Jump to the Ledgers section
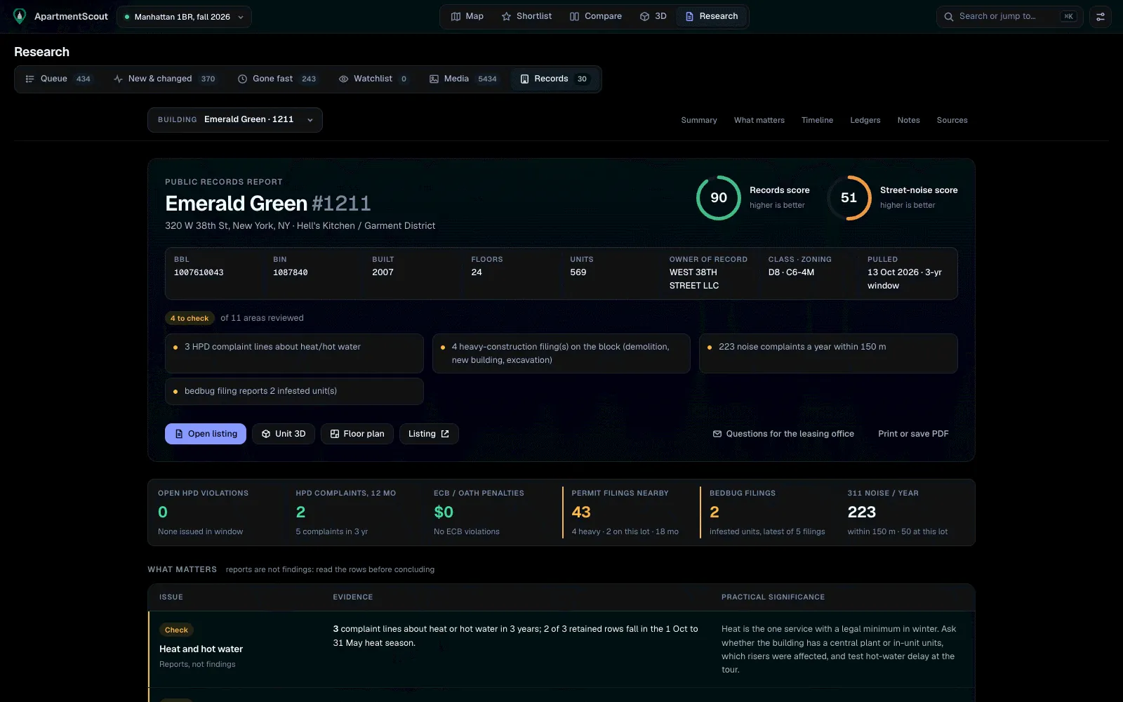The height and width of the screenshot is (702, 1123). coord(865,120)
